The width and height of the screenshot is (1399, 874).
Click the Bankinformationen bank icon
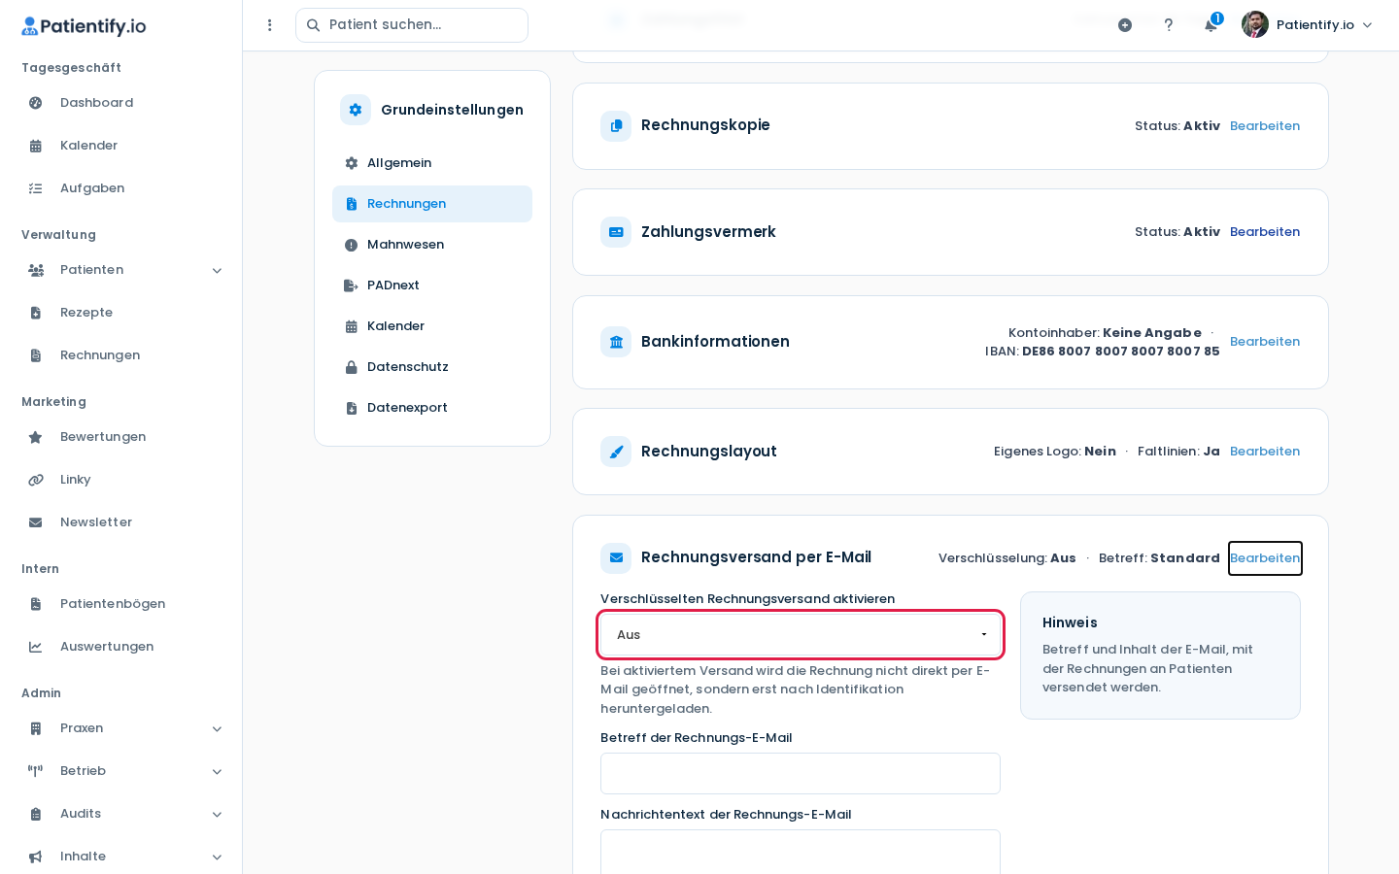pos(616,342)
